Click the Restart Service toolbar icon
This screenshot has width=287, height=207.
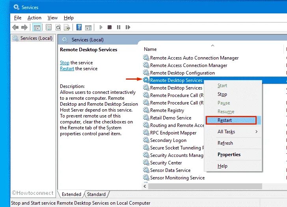click(128, 27)
